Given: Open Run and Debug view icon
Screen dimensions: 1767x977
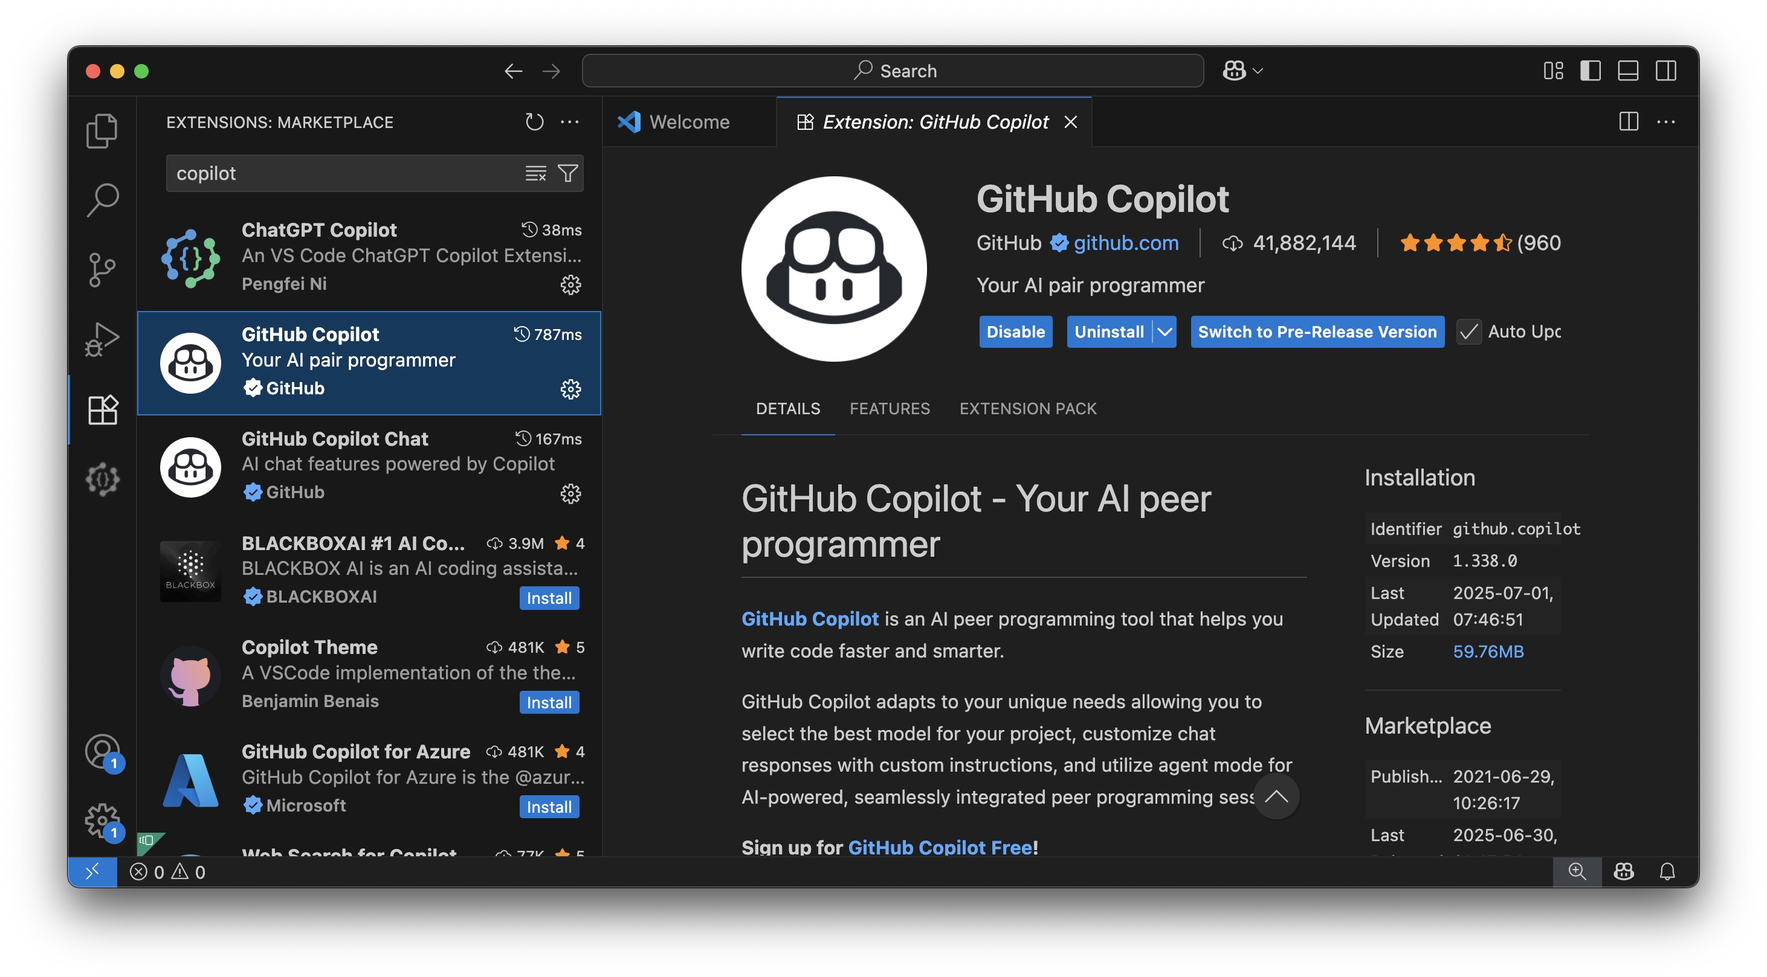Looking at the screenshot, I should pyautogui.click(x=102, y=339).
